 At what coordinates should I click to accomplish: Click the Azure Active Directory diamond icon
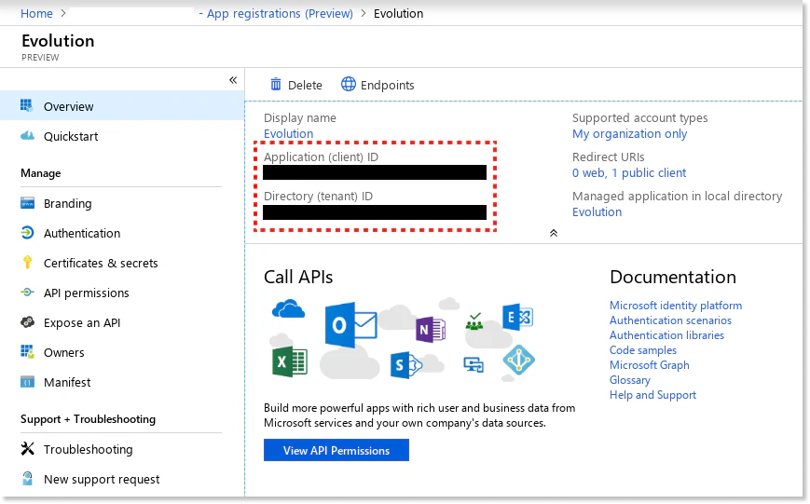click(x=518, y=360)
